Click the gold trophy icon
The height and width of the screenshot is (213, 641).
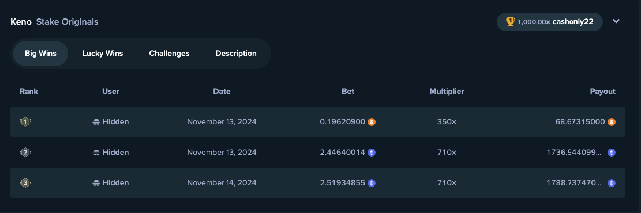(510, 22)
